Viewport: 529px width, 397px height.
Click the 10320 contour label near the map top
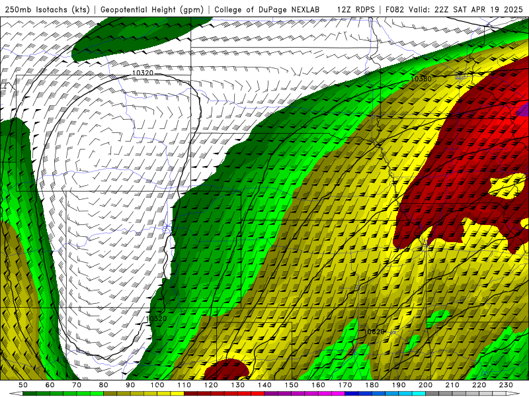(143, 73)
